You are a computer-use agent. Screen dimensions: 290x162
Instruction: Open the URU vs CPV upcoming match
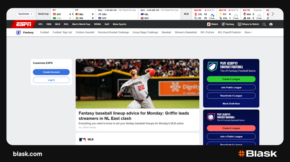(117, 14)
